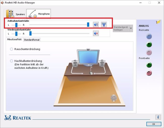The width and height of the screenshot is (164, 128).
Task: Click the blue rear panel jack
Action: (149, 37)
